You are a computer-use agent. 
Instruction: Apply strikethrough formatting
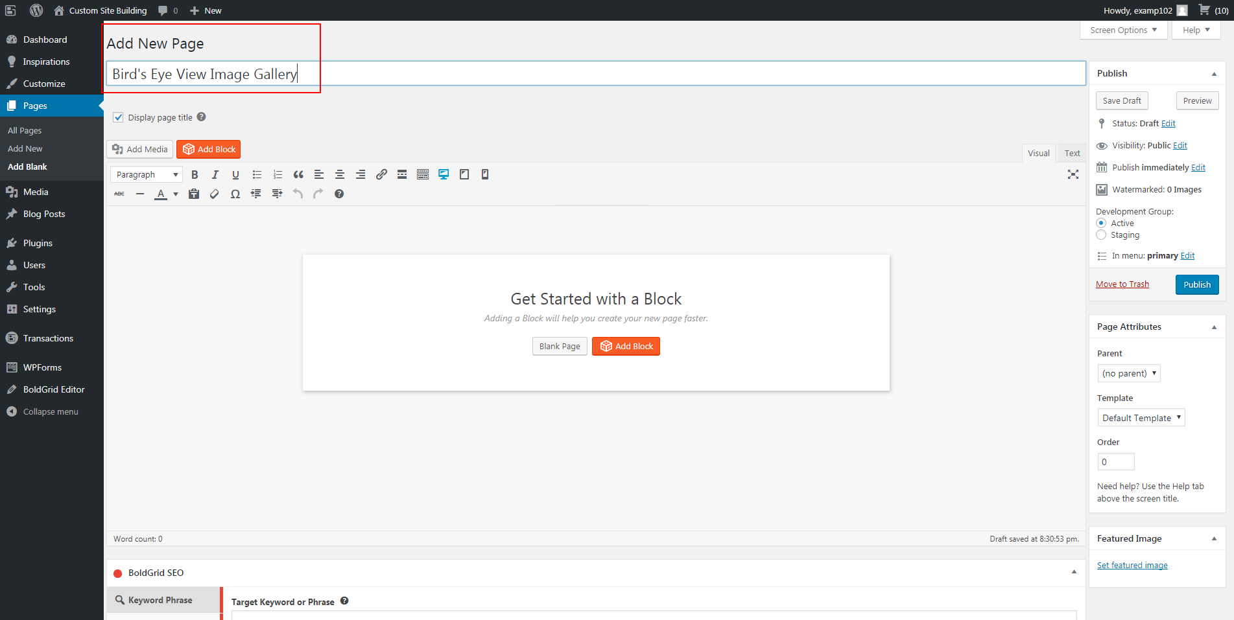coord(119,194)
